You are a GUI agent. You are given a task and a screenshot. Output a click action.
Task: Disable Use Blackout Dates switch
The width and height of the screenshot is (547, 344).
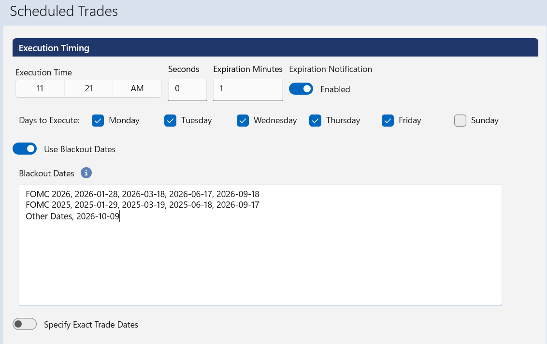tap(25, 149)
